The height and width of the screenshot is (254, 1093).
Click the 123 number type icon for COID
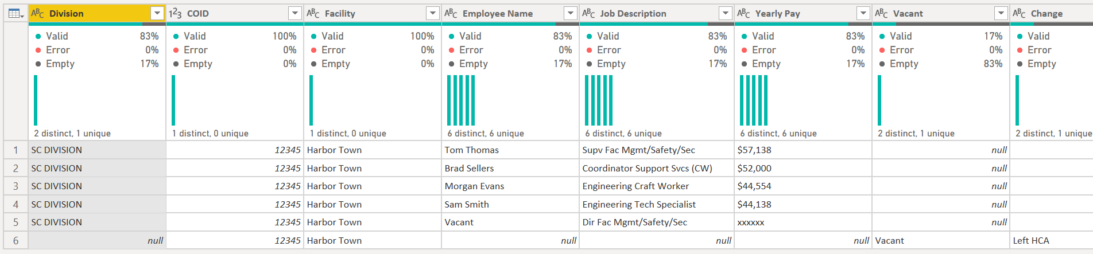point(175,13)
